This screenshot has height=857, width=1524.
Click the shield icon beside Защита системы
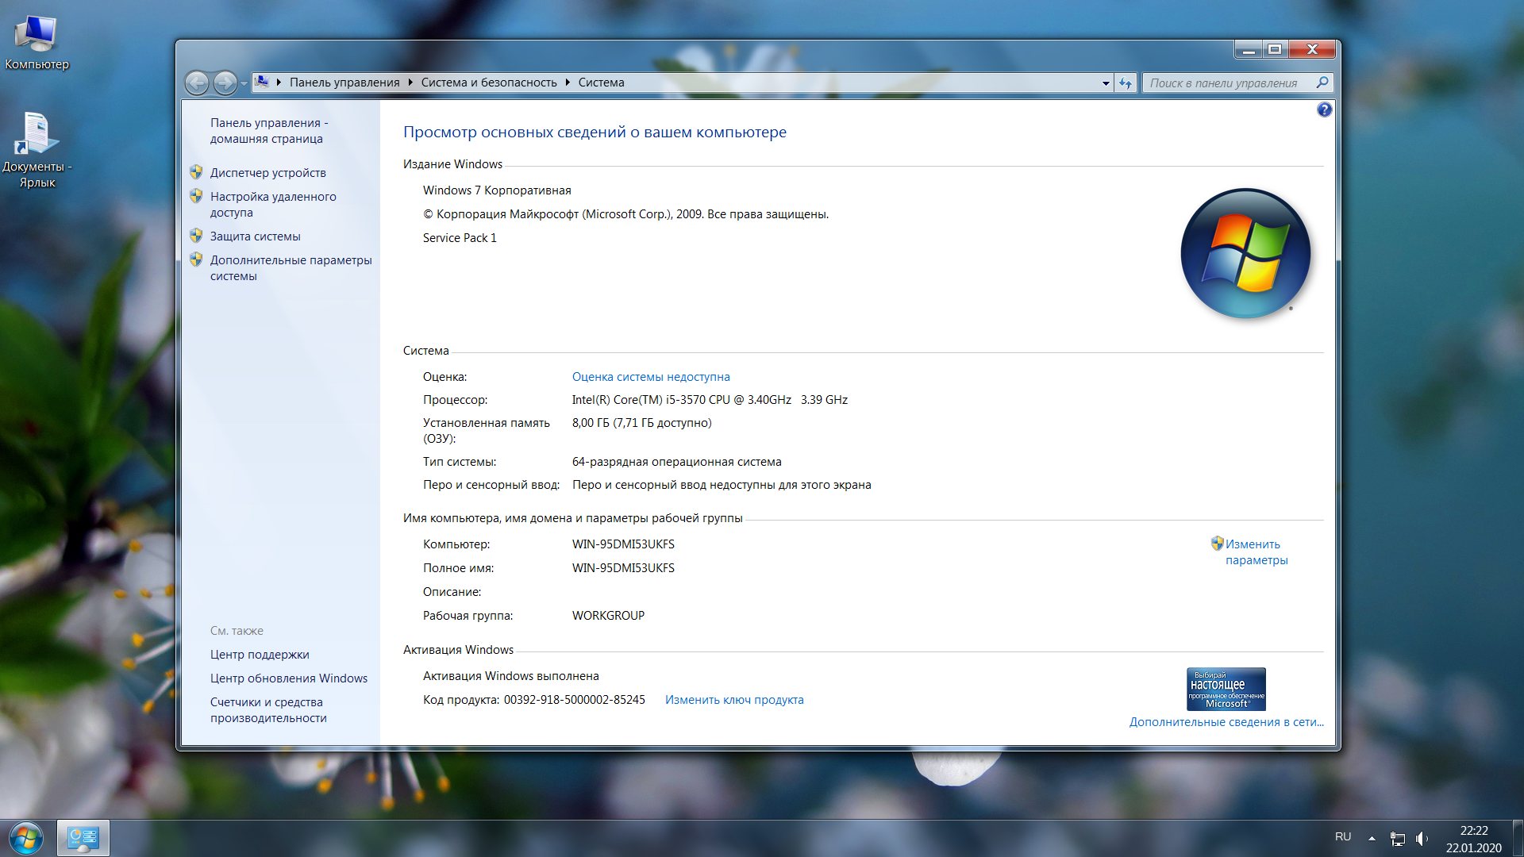pyautogui.click(x=196, y=235)
